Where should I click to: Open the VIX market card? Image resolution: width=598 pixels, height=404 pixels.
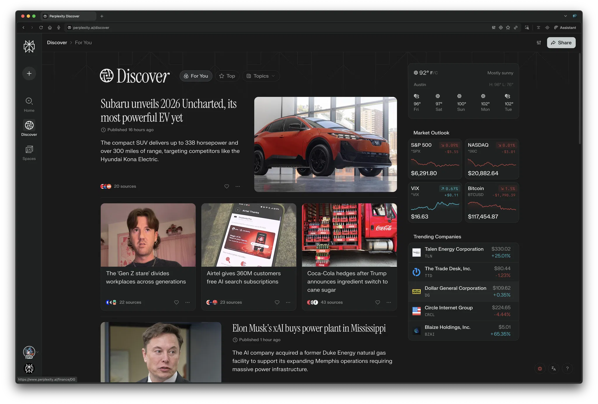coord(435,202)
